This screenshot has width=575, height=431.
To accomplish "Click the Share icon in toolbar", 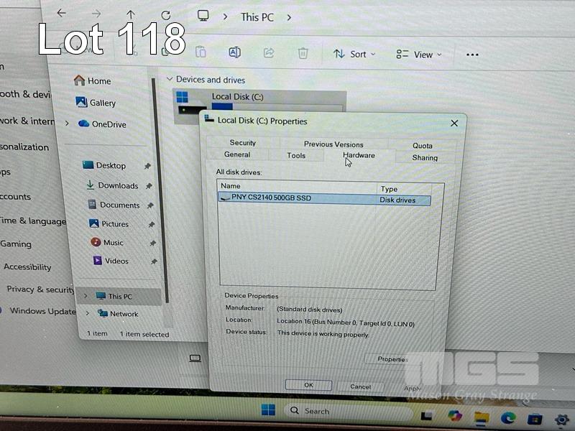I will point(269,53).
